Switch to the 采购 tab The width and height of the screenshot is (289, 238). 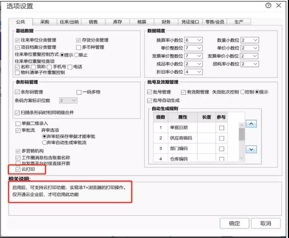(x=45, y=22)
